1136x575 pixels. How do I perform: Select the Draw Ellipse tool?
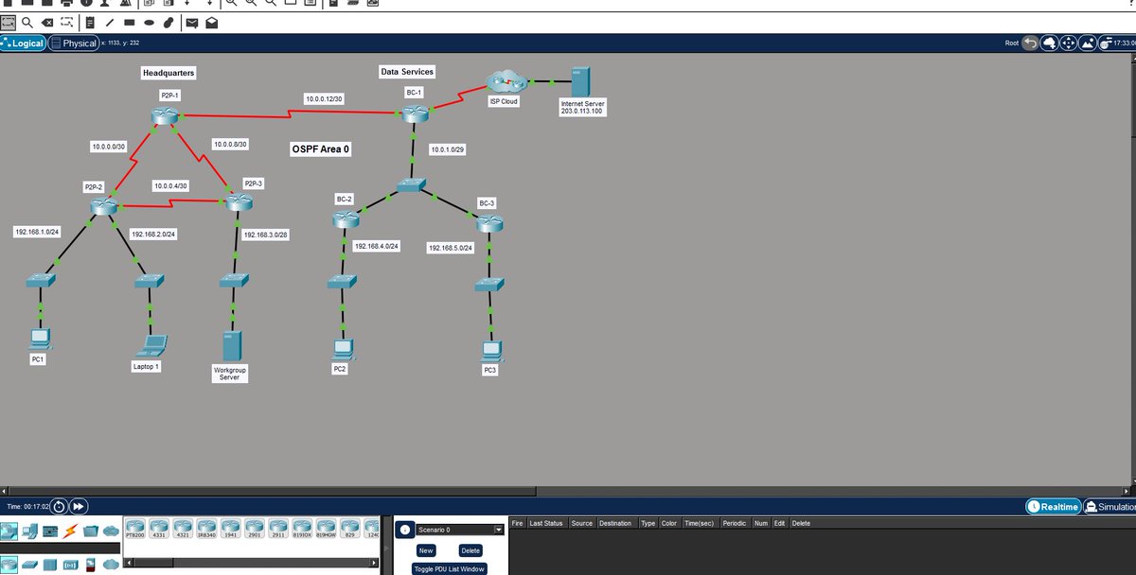click(x=151, y=22)
